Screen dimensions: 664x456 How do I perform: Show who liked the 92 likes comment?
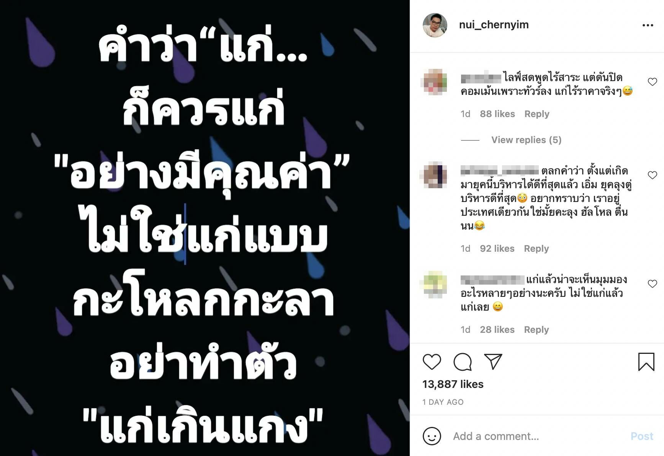(497, 249)
